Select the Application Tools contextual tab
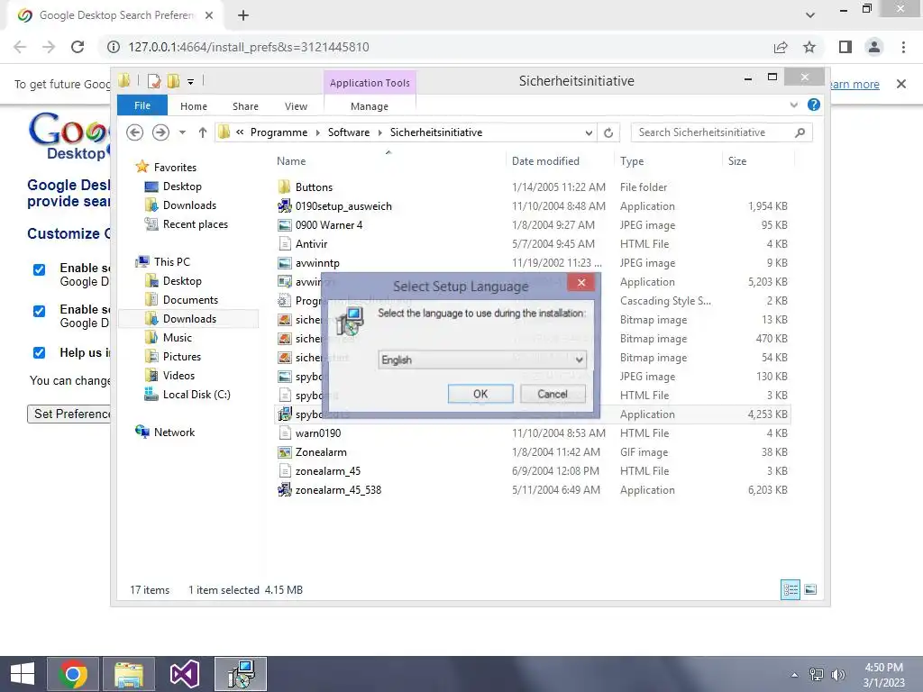The width and height of the screenshot is (923, 692). pyautogui.click(x=370, y=83)
